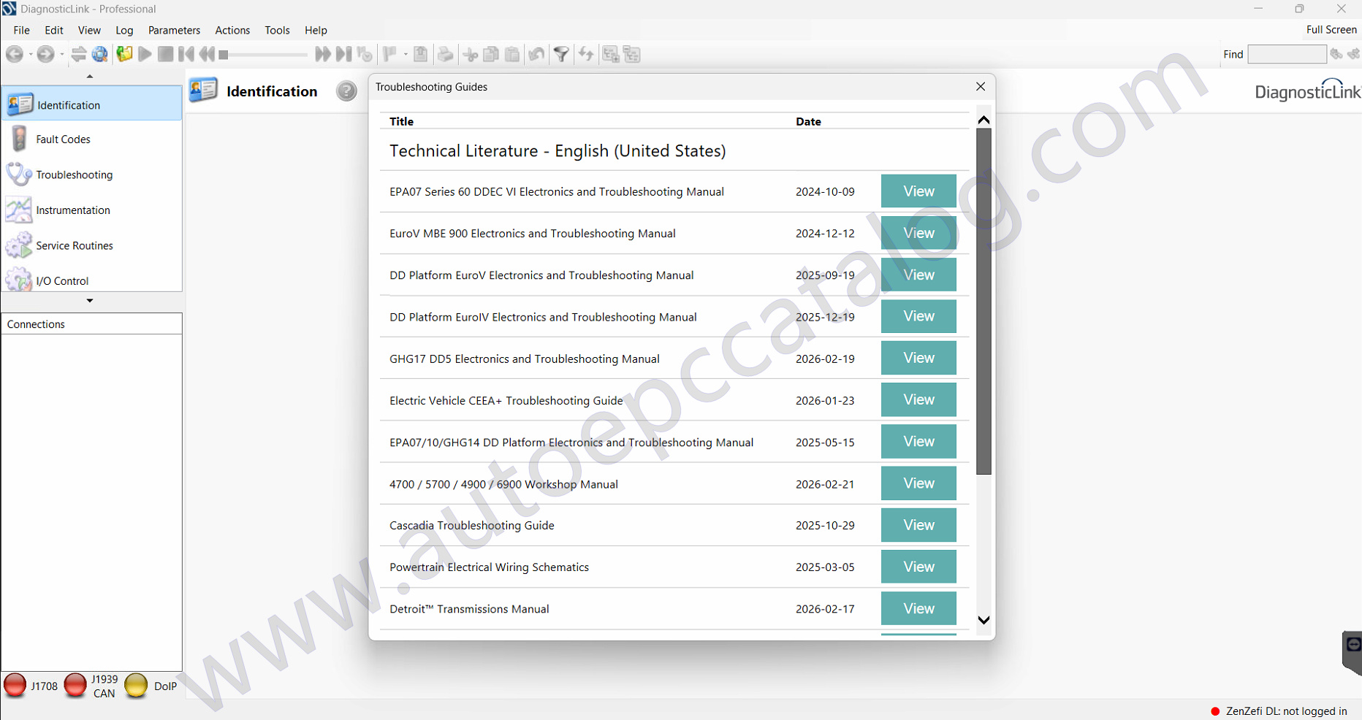This screenshot has height=720, width=1362.
Task: Click the Identification help question mark
Action: pyautogui.click(x=346, y=91)
